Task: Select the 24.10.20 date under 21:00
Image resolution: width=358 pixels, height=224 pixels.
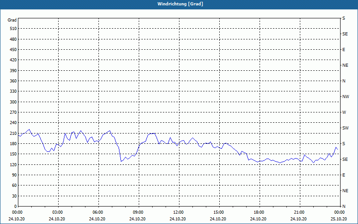Action: [298, 219]
